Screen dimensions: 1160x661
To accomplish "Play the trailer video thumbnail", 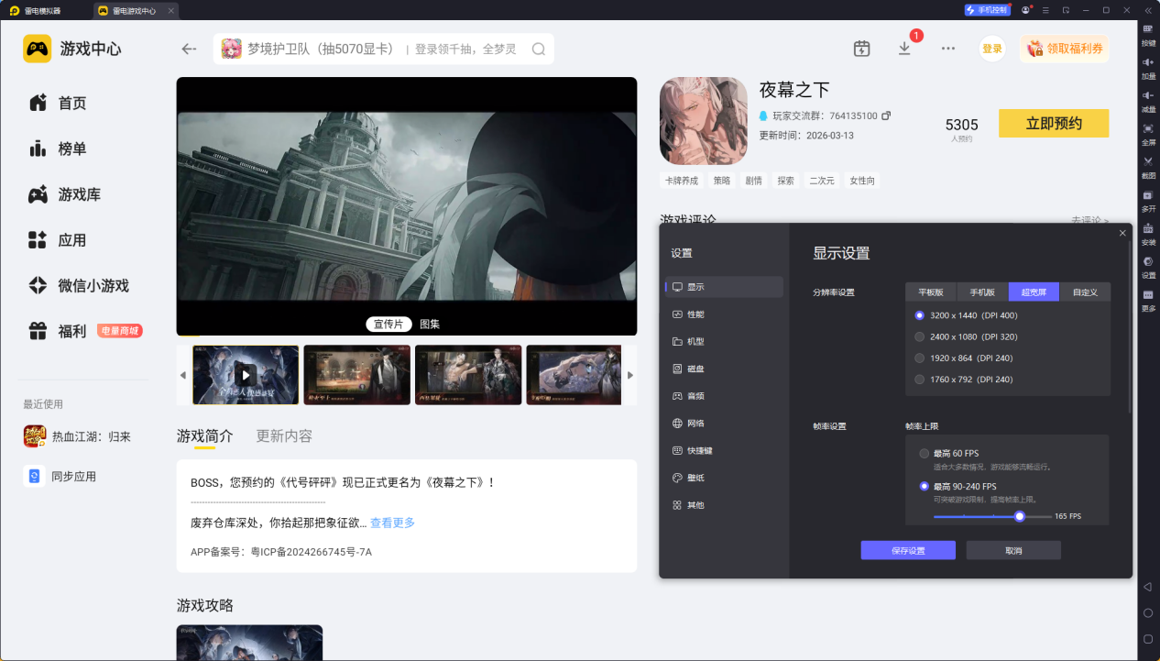I will pyautogui.click(x=246, y=375).
